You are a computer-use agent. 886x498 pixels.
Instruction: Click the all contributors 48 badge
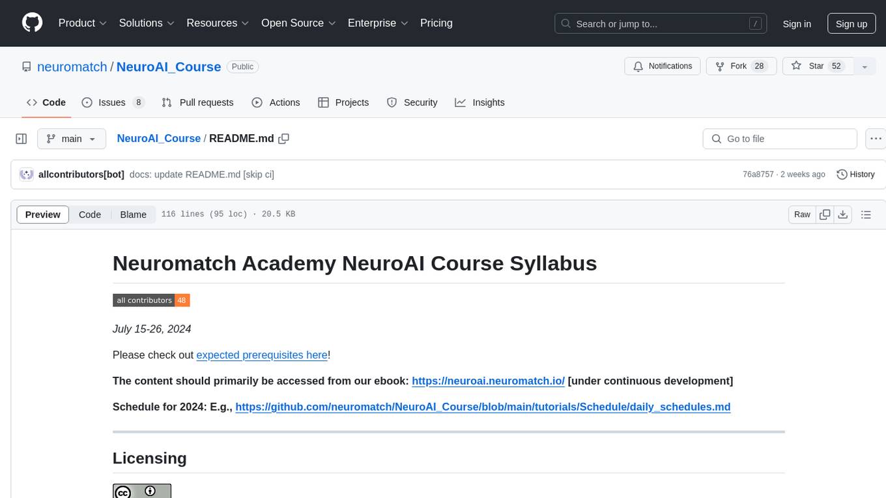[x=151, y=300]
